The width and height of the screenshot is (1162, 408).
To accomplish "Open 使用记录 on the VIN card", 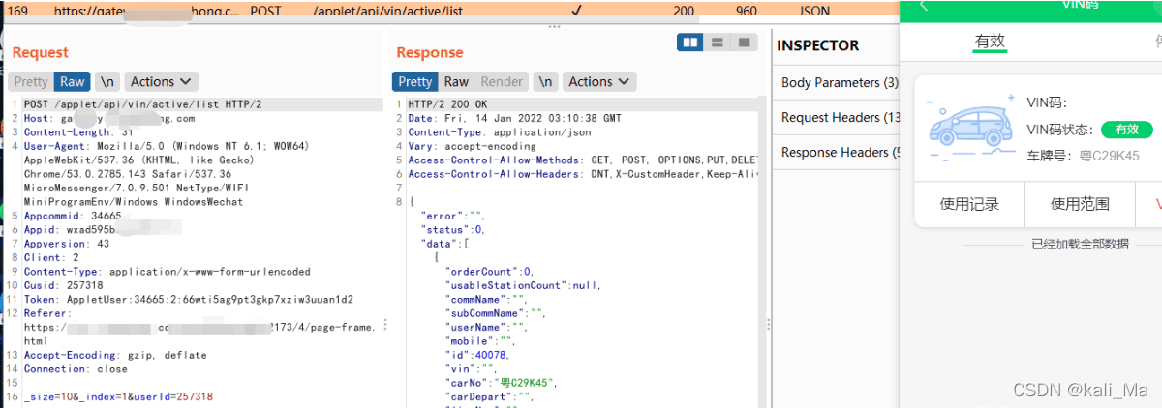I will (x=969, y=204).
